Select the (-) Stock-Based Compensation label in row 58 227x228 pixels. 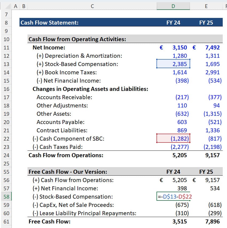pos(73,197)
